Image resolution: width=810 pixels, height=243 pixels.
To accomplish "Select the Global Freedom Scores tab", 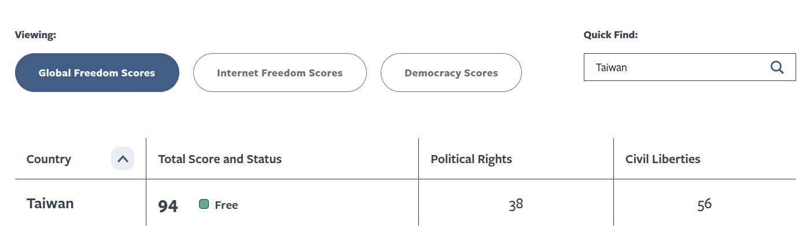I will tap(97, 73).
